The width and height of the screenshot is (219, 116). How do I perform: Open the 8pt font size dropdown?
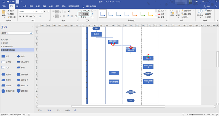point(42,12)
